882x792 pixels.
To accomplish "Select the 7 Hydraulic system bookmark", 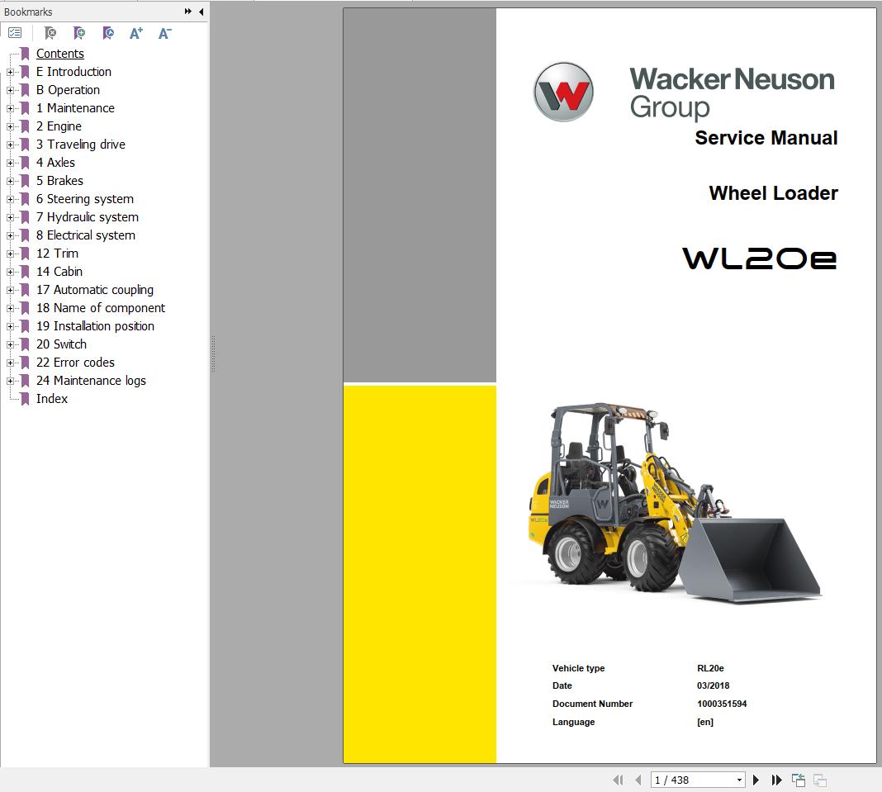I will coord(88,217).
